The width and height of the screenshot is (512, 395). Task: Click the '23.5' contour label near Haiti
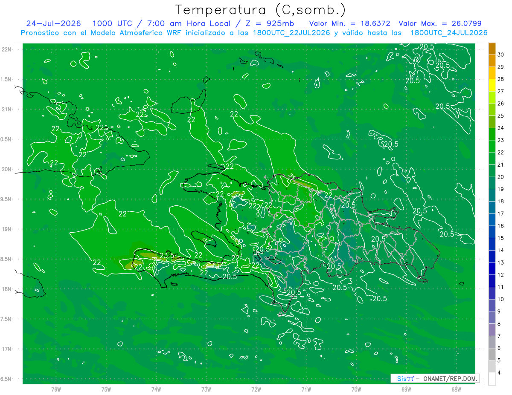coord(166,256)
